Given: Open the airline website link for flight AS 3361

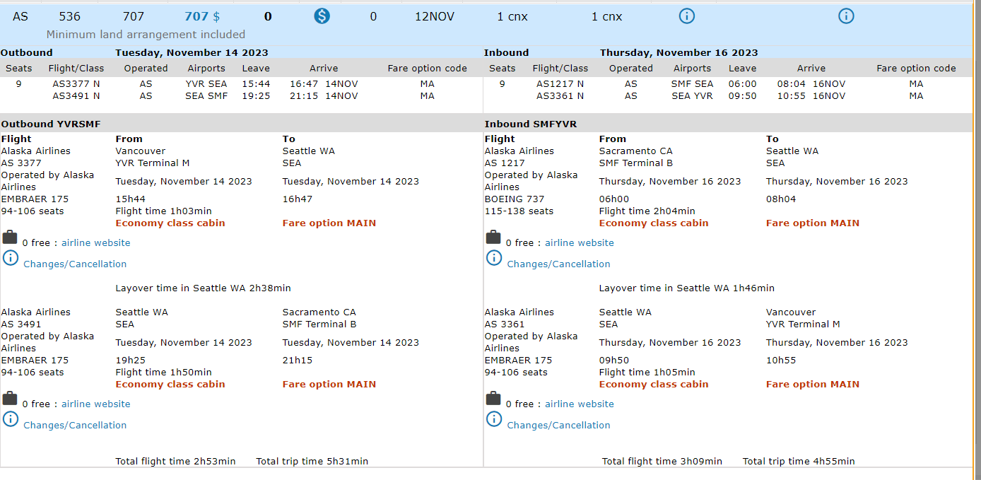Looking at the screenshot, I should pos(579,404).
